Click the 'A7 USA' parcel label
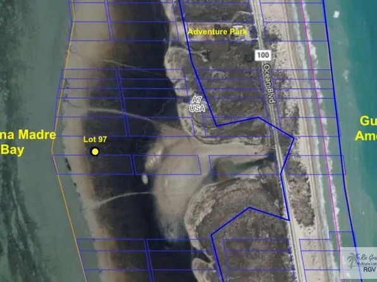 197,104
